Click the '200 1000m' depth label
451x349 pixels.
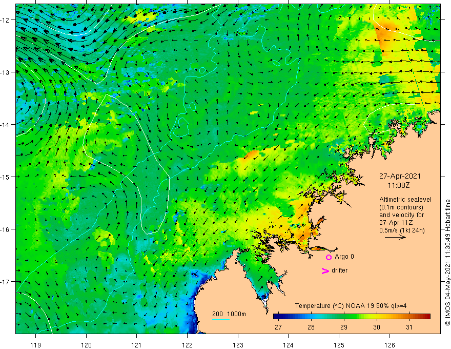pos(229,314)
